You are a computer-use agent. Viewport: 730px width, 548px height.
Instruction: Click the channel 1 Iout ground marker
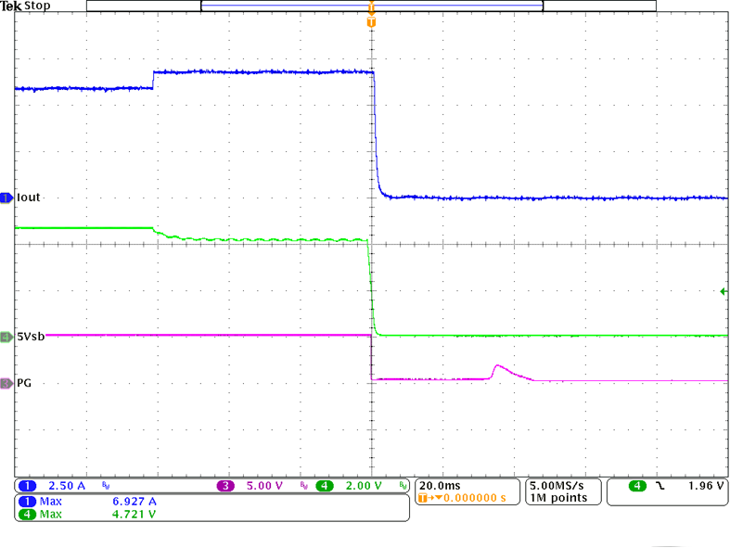(x=7, y=198)
